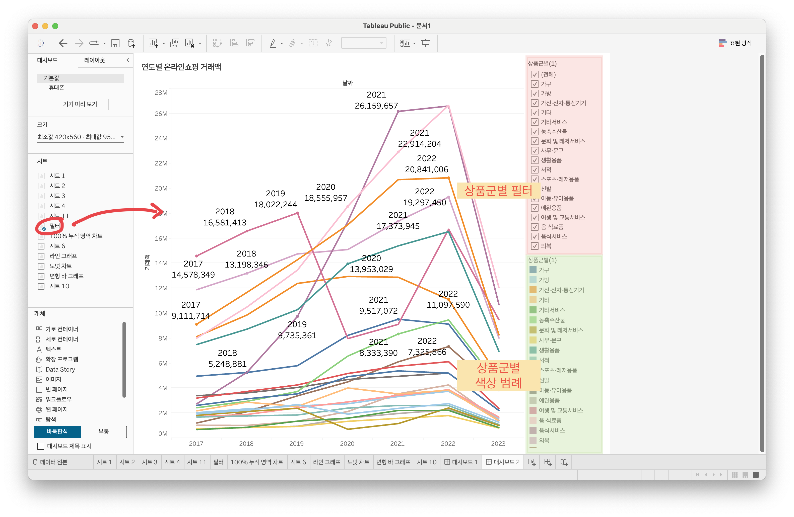Click the presentation mode icon

coord(426,43)
